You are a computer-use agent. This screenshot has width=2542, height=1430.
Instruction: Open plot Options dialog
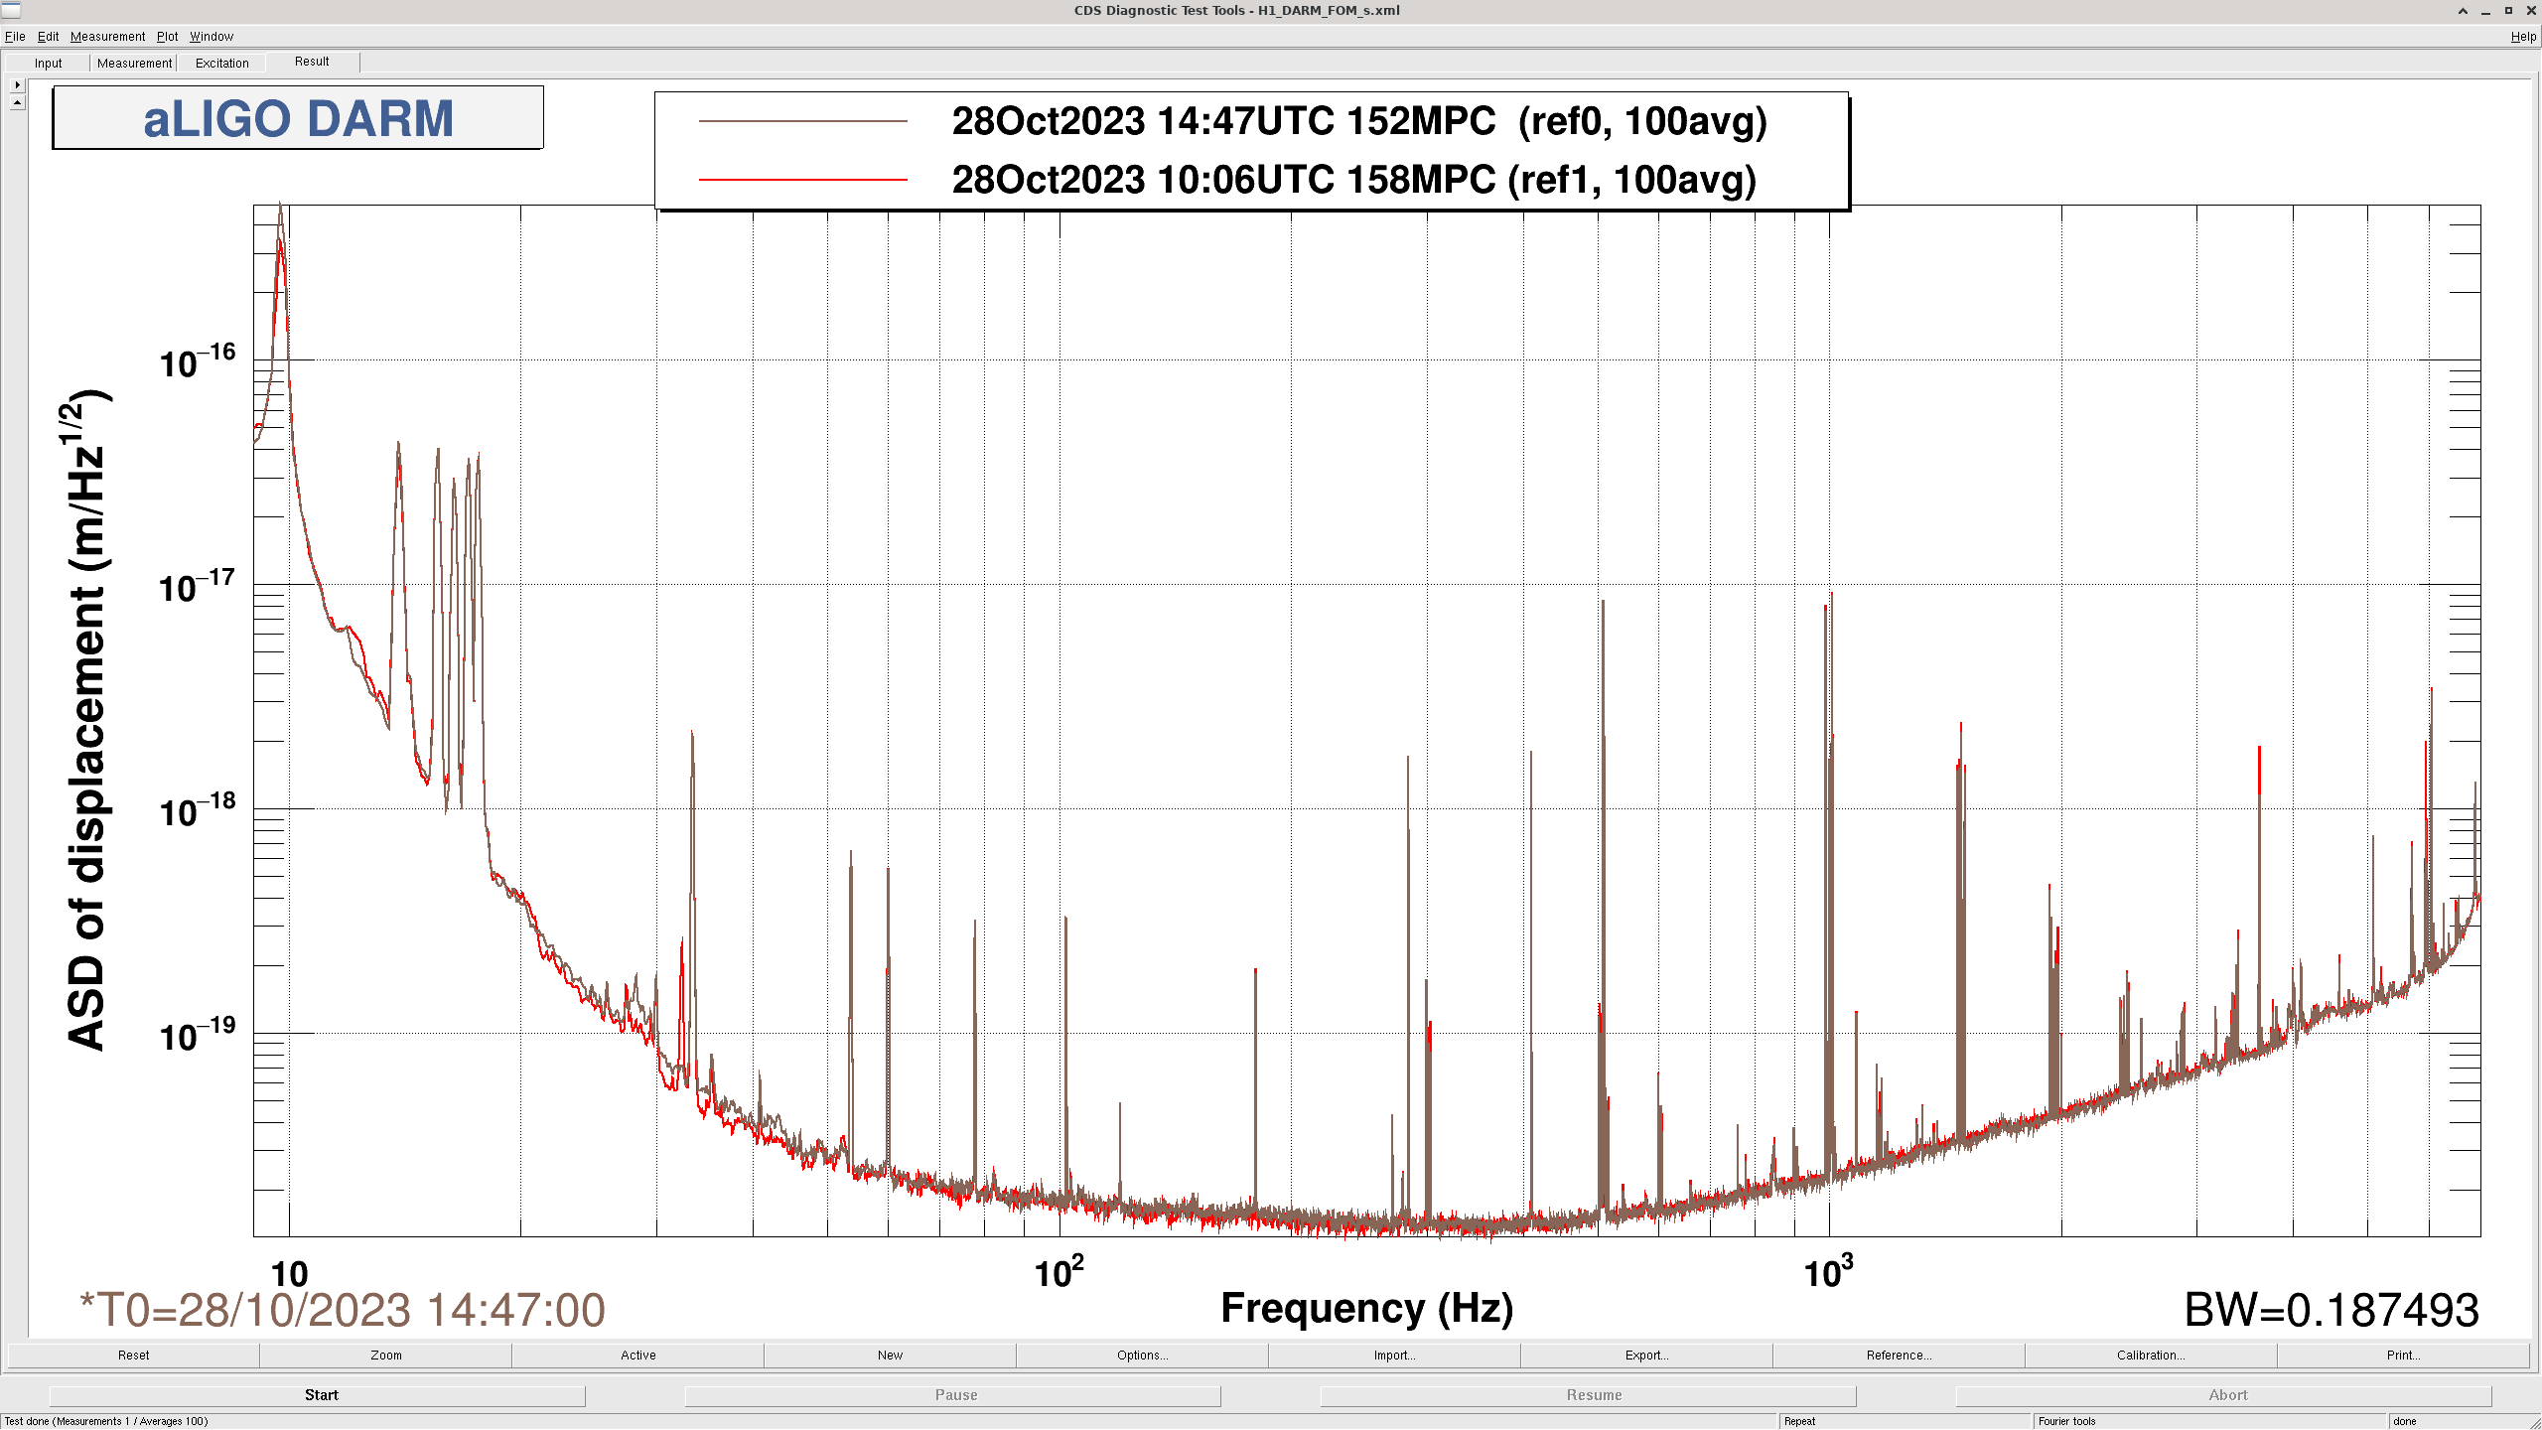click(x=1142, y=1356)
